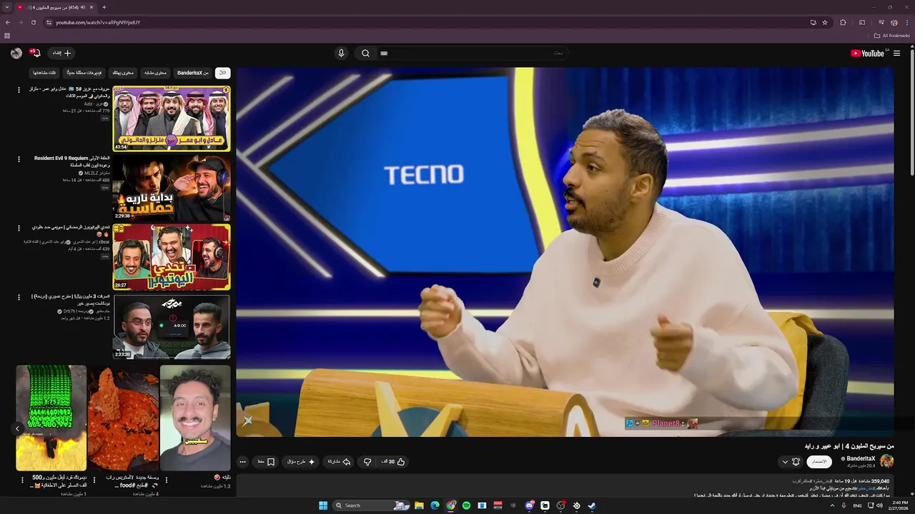This screenshot has height=514, width=915.
Task: Open a new browser tab with plus
Action: coord(104,7)
